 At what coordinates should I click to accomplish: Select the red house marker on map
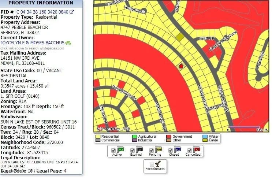(181, 66)
